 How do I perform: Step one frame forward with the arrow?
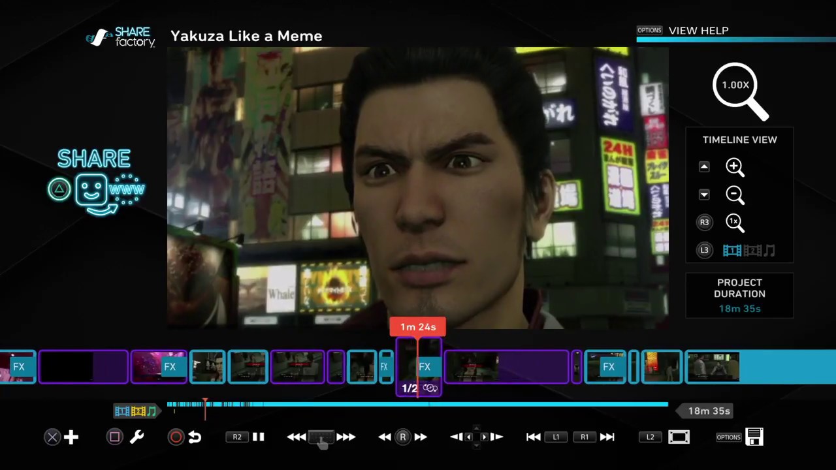coord(497,437)
